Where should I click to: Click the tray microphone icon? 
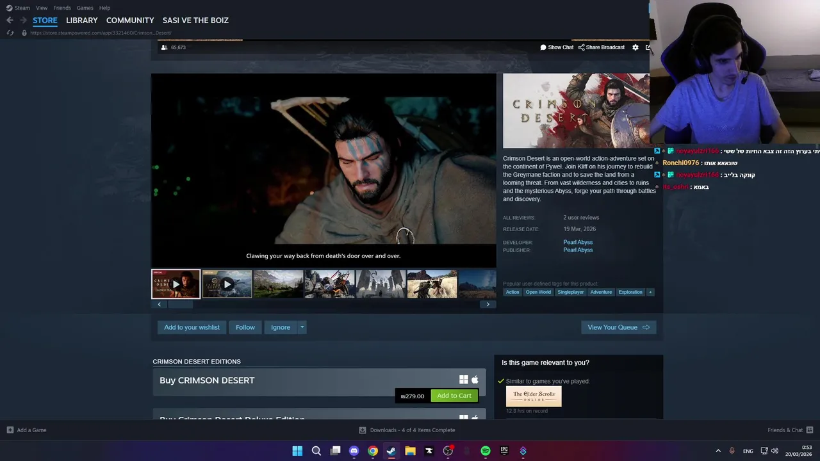pyautogui.click(x=732, y=451)
